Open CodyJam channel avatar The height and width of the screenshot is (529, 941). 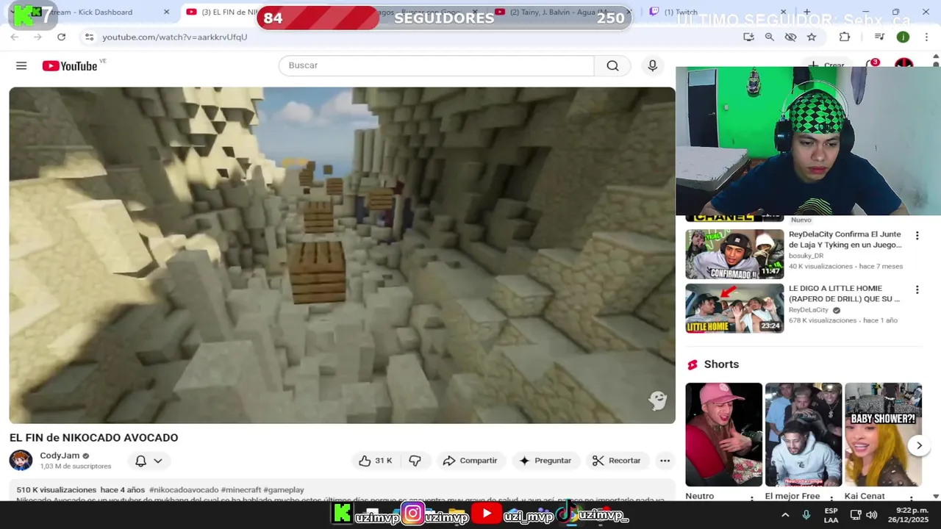coord(21,461)
